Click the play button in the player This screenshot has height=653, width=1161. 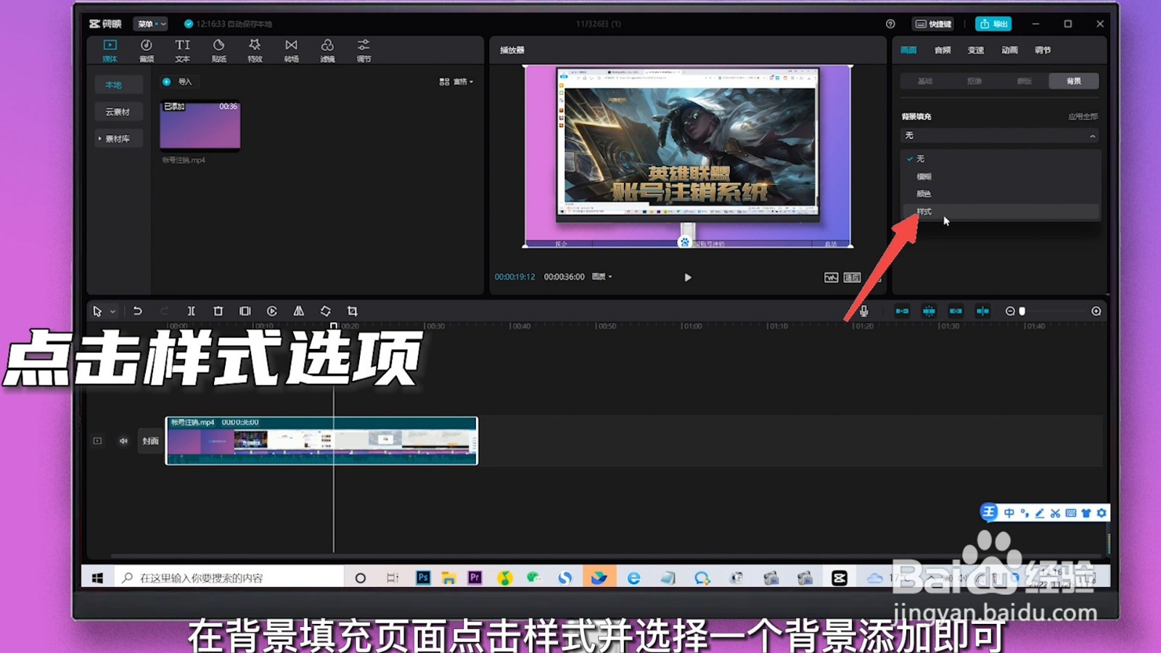click(x=688, y=277)
